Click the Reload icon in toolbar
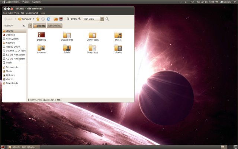The image size is (238, 149). (48, 19)
